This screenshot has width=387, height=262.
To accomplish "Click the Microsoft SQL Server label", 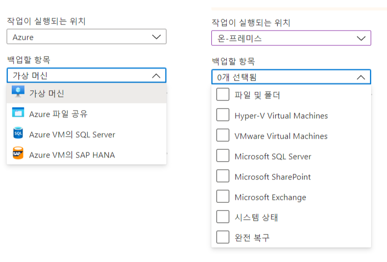I will point(273,156).
